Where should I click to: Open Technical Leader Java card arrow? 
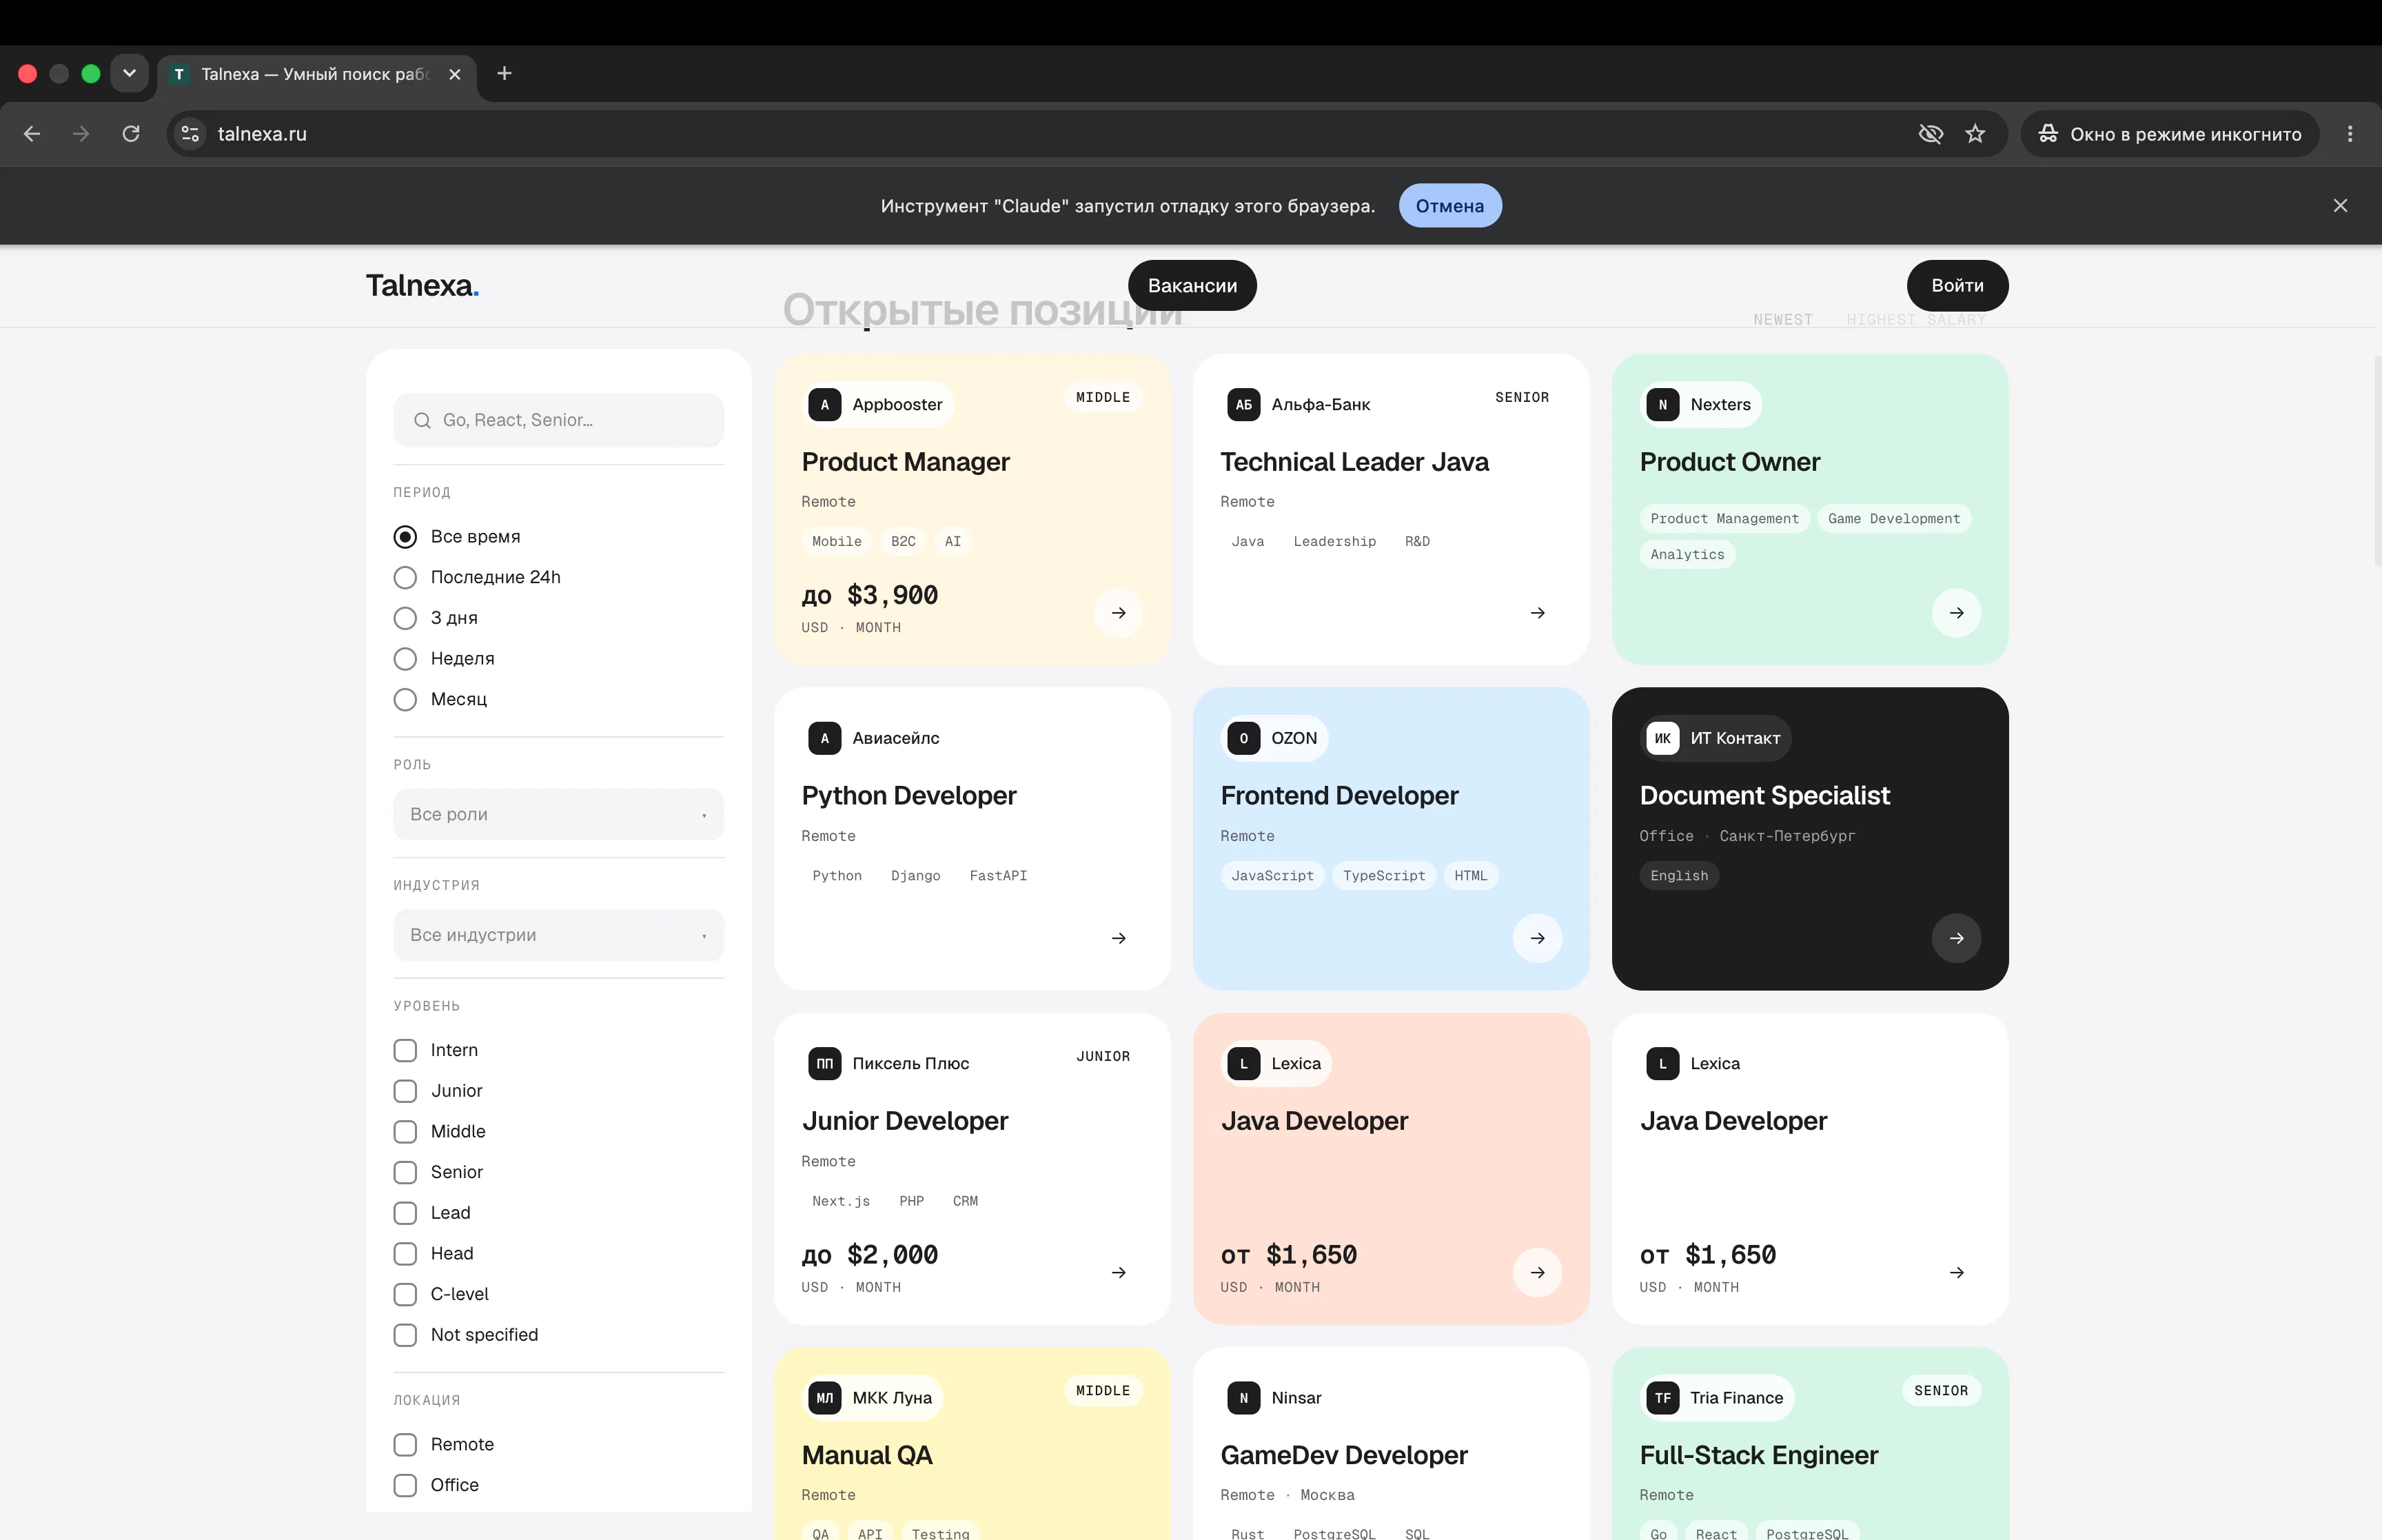(1538, 613)
